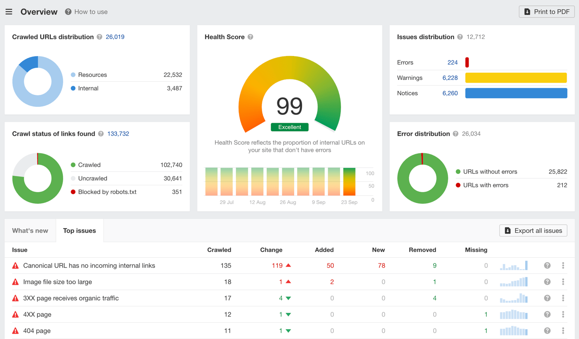Click help icon beside "Image file size too large"

[x=547, y=282]
